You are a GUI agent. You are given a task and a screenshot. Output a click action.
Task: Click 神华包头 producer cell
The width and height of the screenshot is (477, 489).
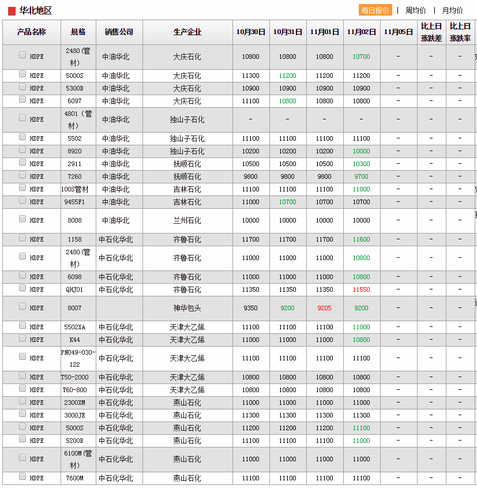click(187, 308)
